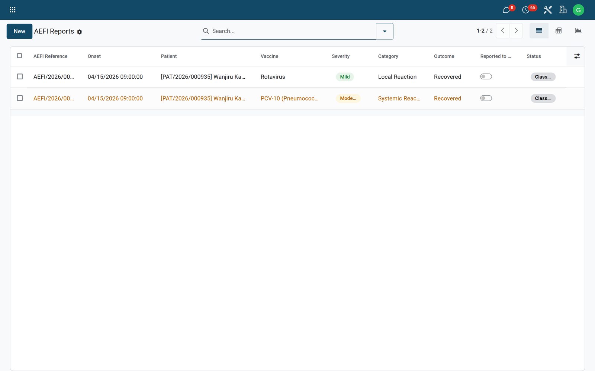Expand the search filter options dropdown
595x371 pixels.
coord(385,31)
